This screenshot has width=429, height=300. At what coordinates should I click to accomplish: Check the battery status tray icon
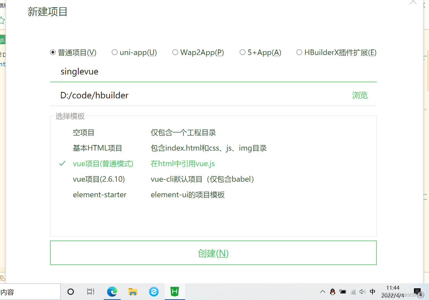click(x=343, y=292)
